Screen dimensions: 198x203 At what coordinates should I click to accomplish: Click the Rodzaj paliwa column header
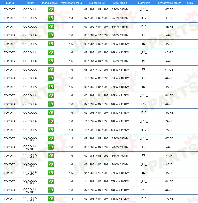point(49,3)
